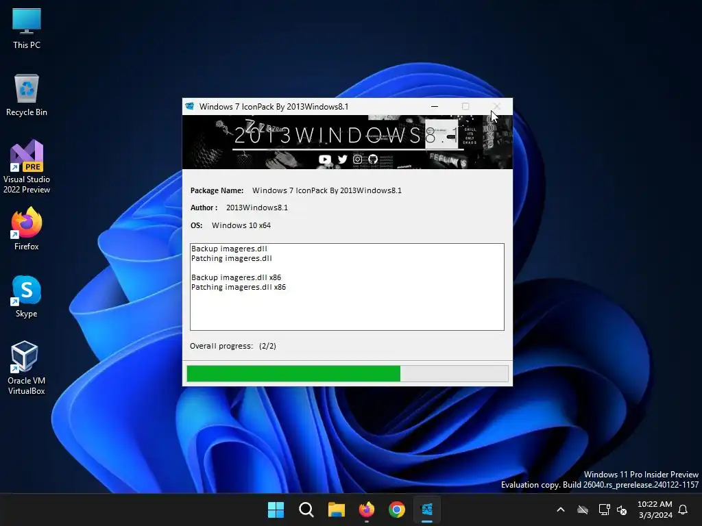Open the This PC desktop icon
This screenshot has height=526, width=702.
coord(27,29)
